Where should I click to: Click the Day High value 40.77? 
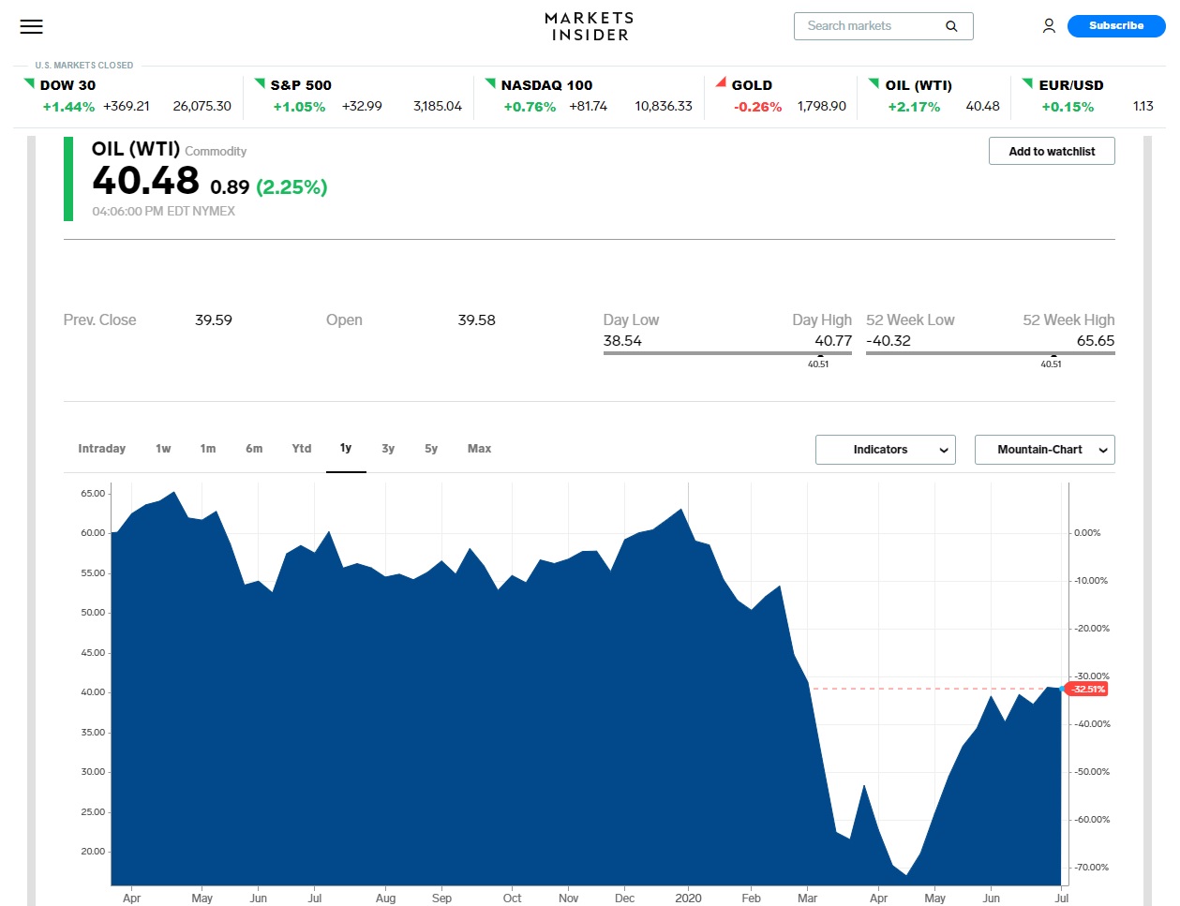coord(833,341)
